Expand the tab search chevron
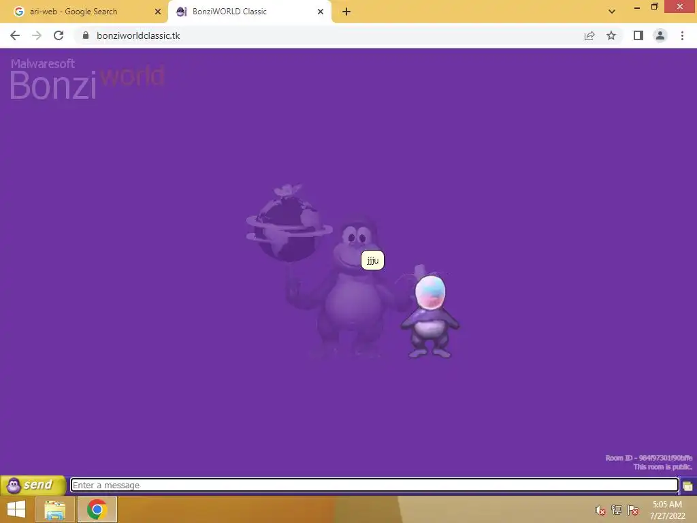The height and width of the screenshot is (523, 697). 612,12
